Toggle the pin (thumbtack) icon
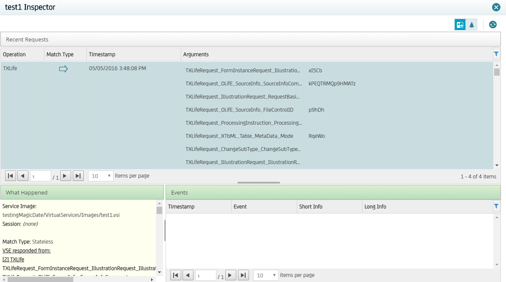This screenshot has width=506, height=282. (472, 25)
